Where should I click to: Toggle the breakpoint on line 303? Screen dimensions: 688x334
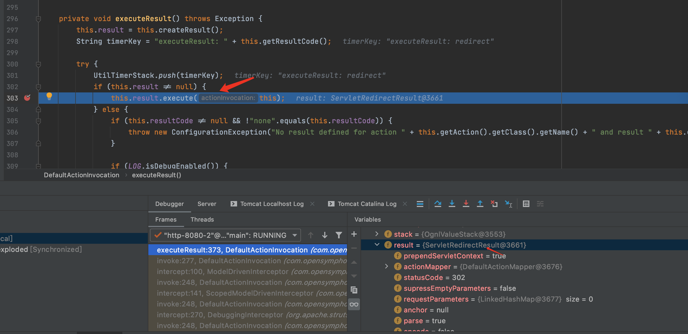pos(27,98)
